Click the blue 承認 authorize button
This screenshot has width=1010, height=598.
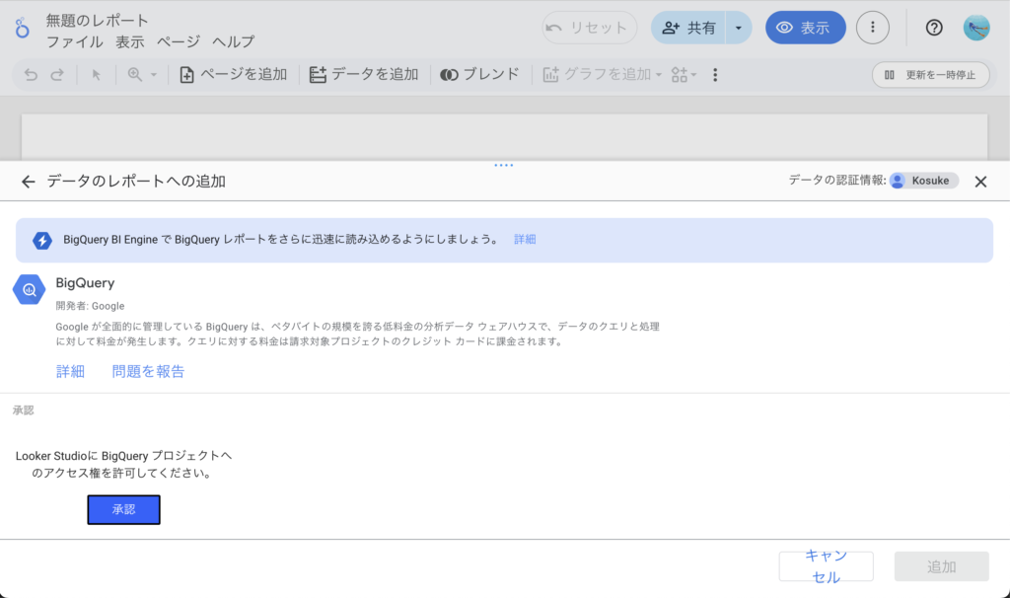click(123, 509)
